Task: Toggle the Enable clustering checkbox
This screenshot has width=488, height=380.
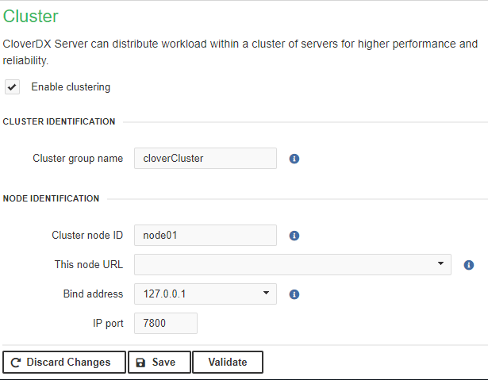Action: [x=12, y=86]
